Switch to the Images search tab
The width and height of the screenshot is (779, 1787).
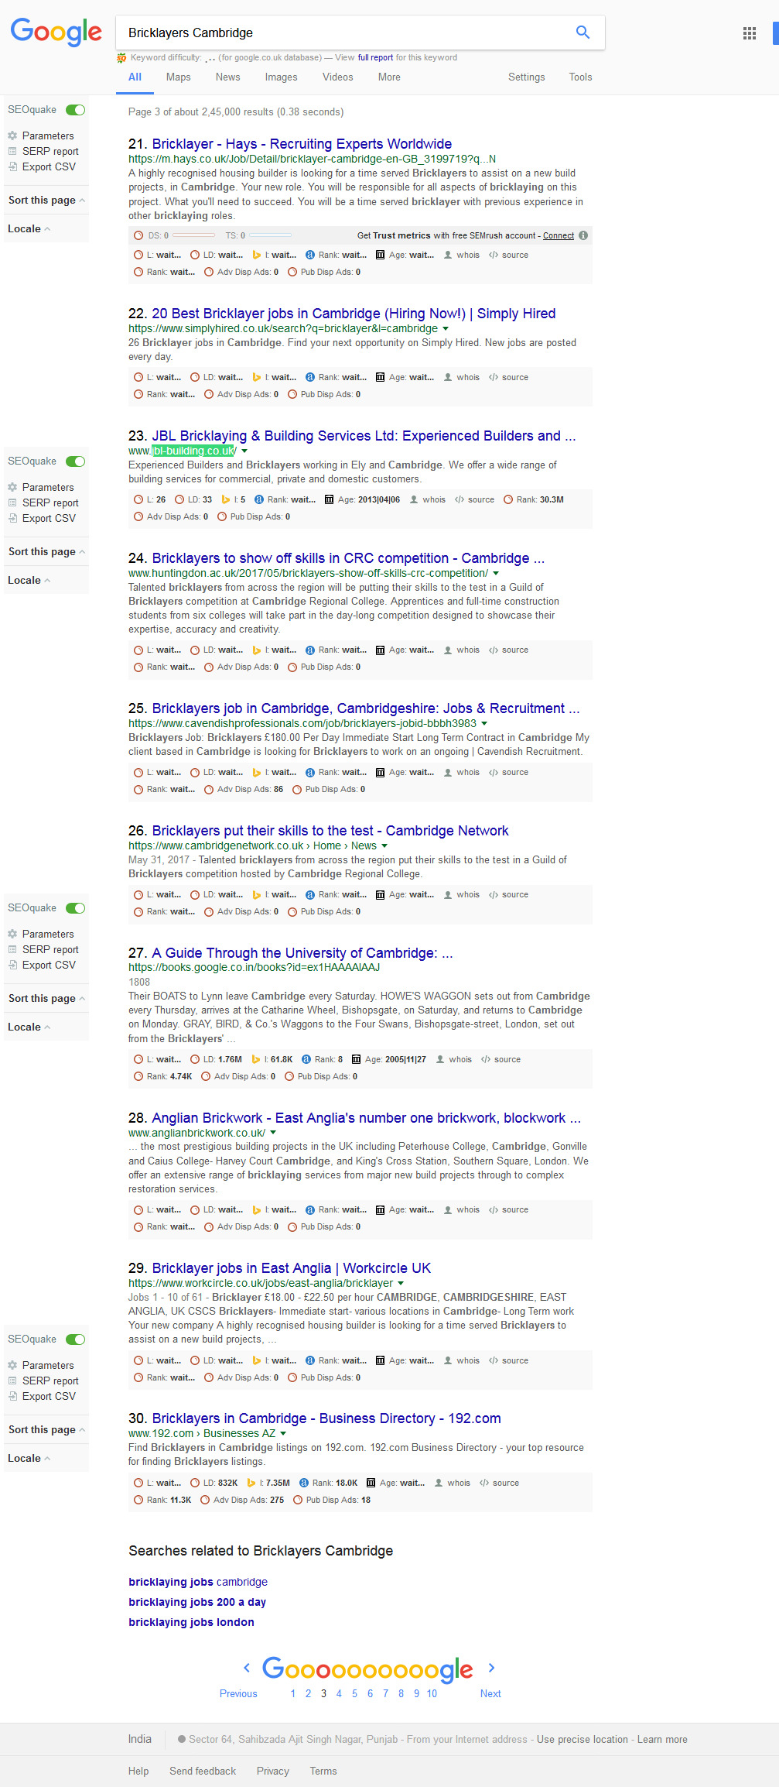tap(281, 77)
